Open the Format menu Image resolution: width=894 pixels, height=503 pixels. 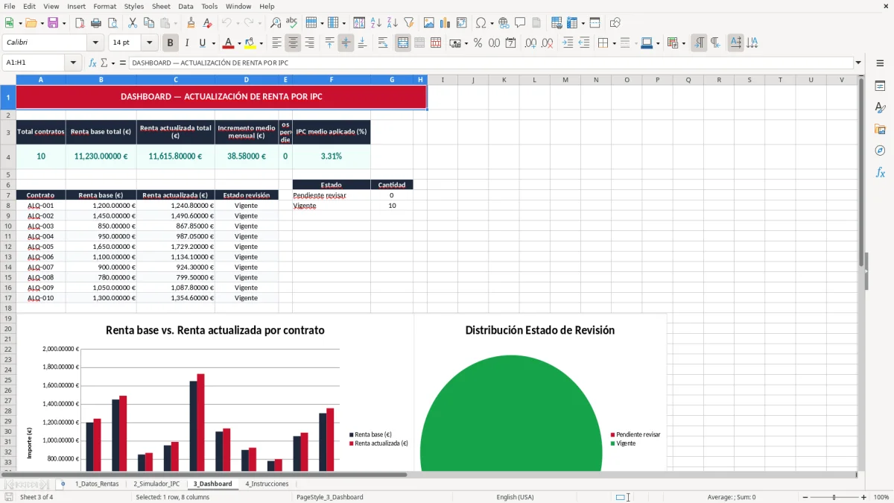(x=104, y=6)
